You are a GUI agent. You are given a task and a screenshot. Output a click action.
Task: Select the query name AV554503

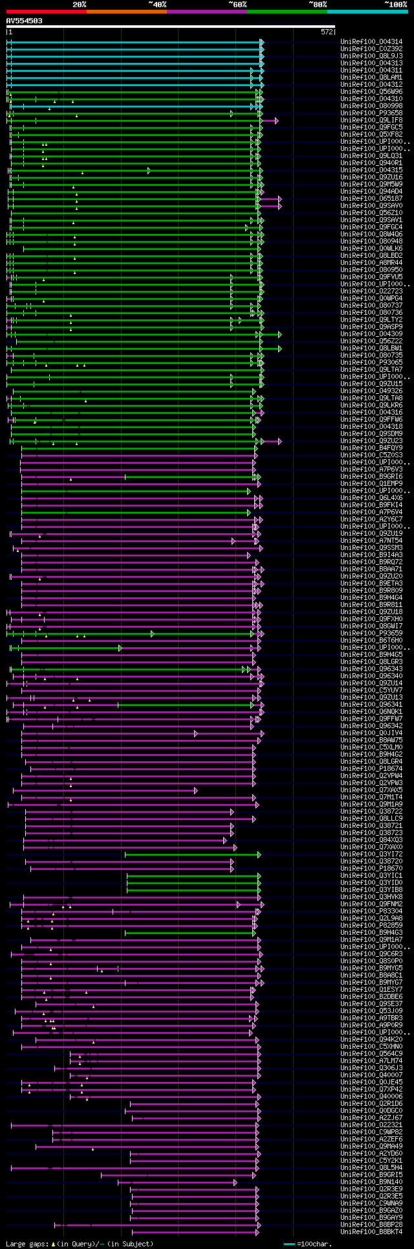tap(25, 21)
